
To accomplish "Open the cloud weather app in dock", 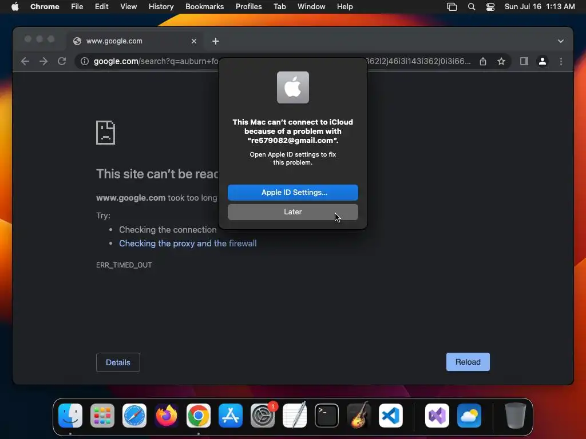I will pyautogui.click(x=469, y=416).
